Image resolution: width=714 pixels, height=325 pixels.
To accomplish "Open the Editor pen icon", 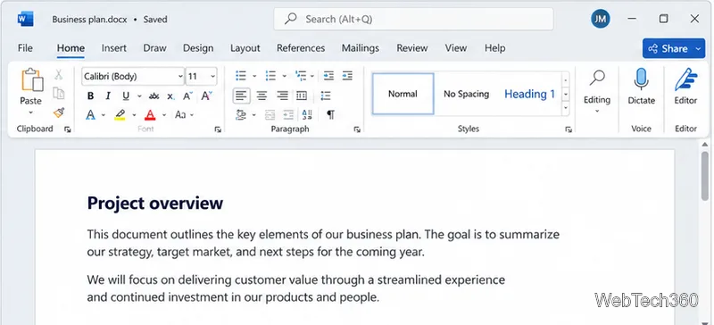I will [x=685, y=79].
